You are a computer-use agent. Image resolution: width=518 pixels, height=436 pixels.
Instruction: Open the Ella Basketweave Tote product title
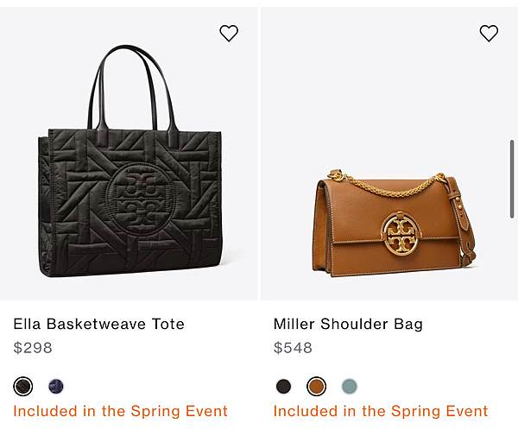pos(98,324)
